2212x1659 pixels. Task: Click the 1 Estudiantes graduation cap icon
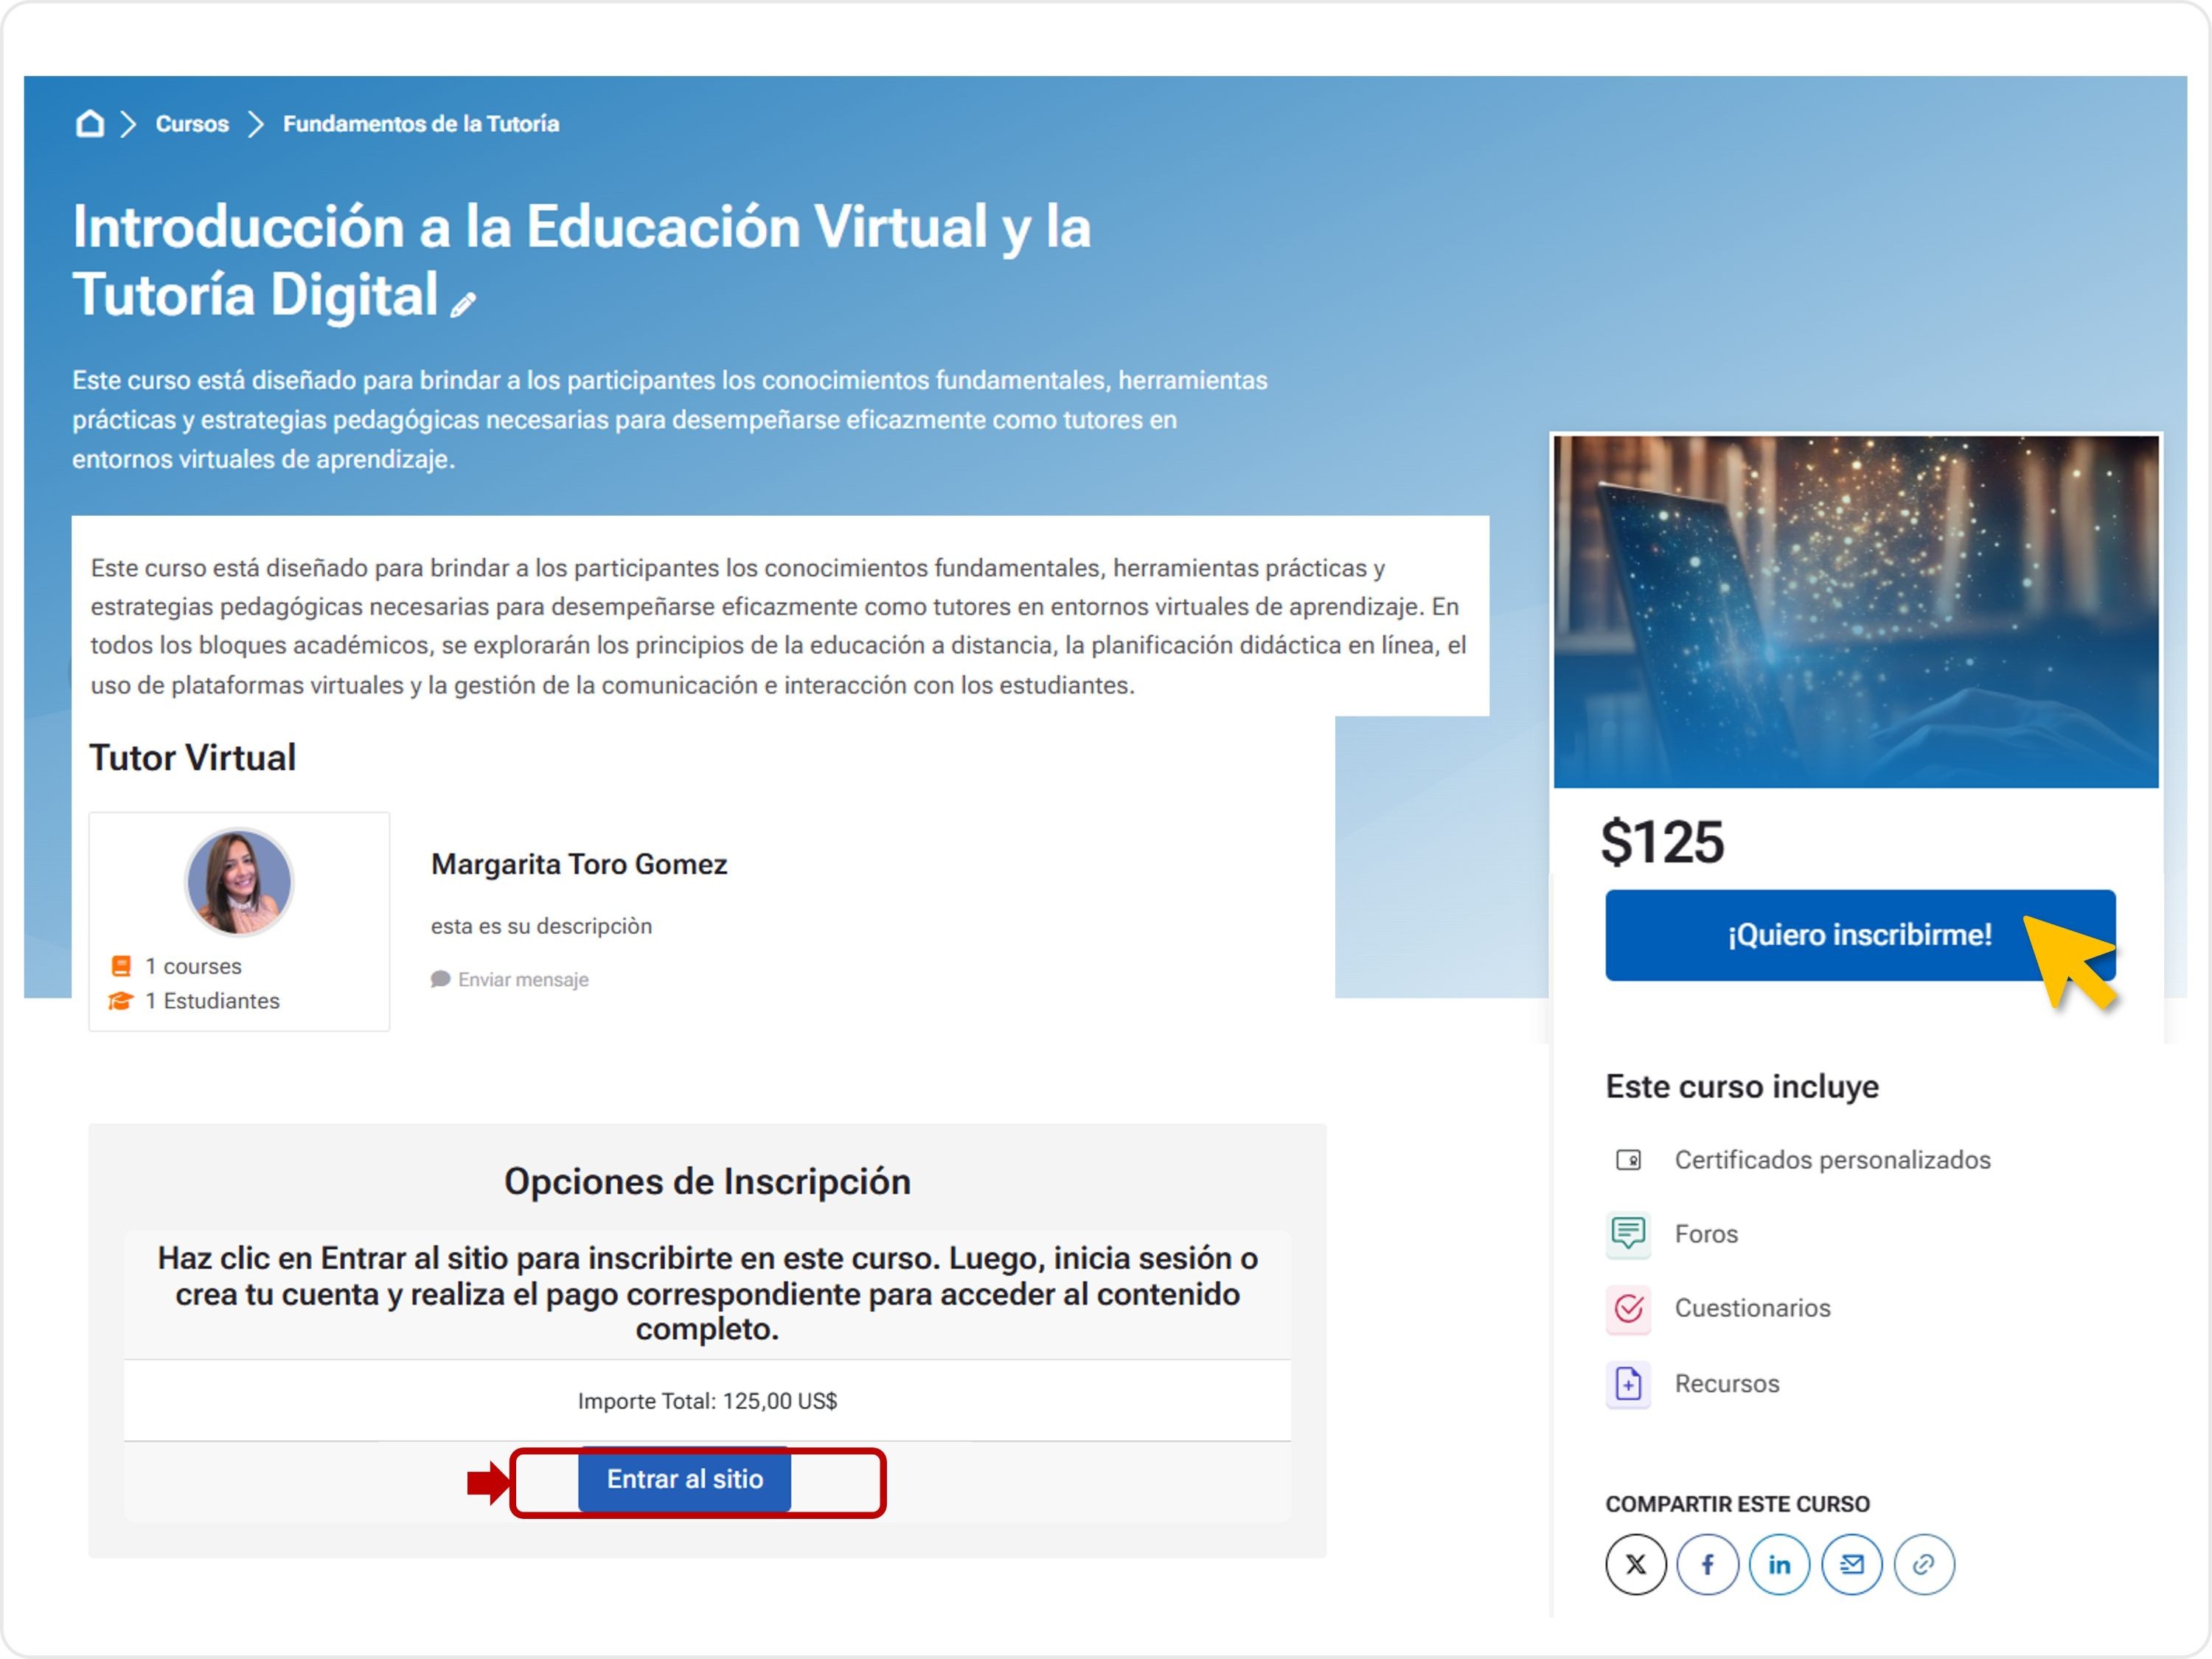[121, 1002]
